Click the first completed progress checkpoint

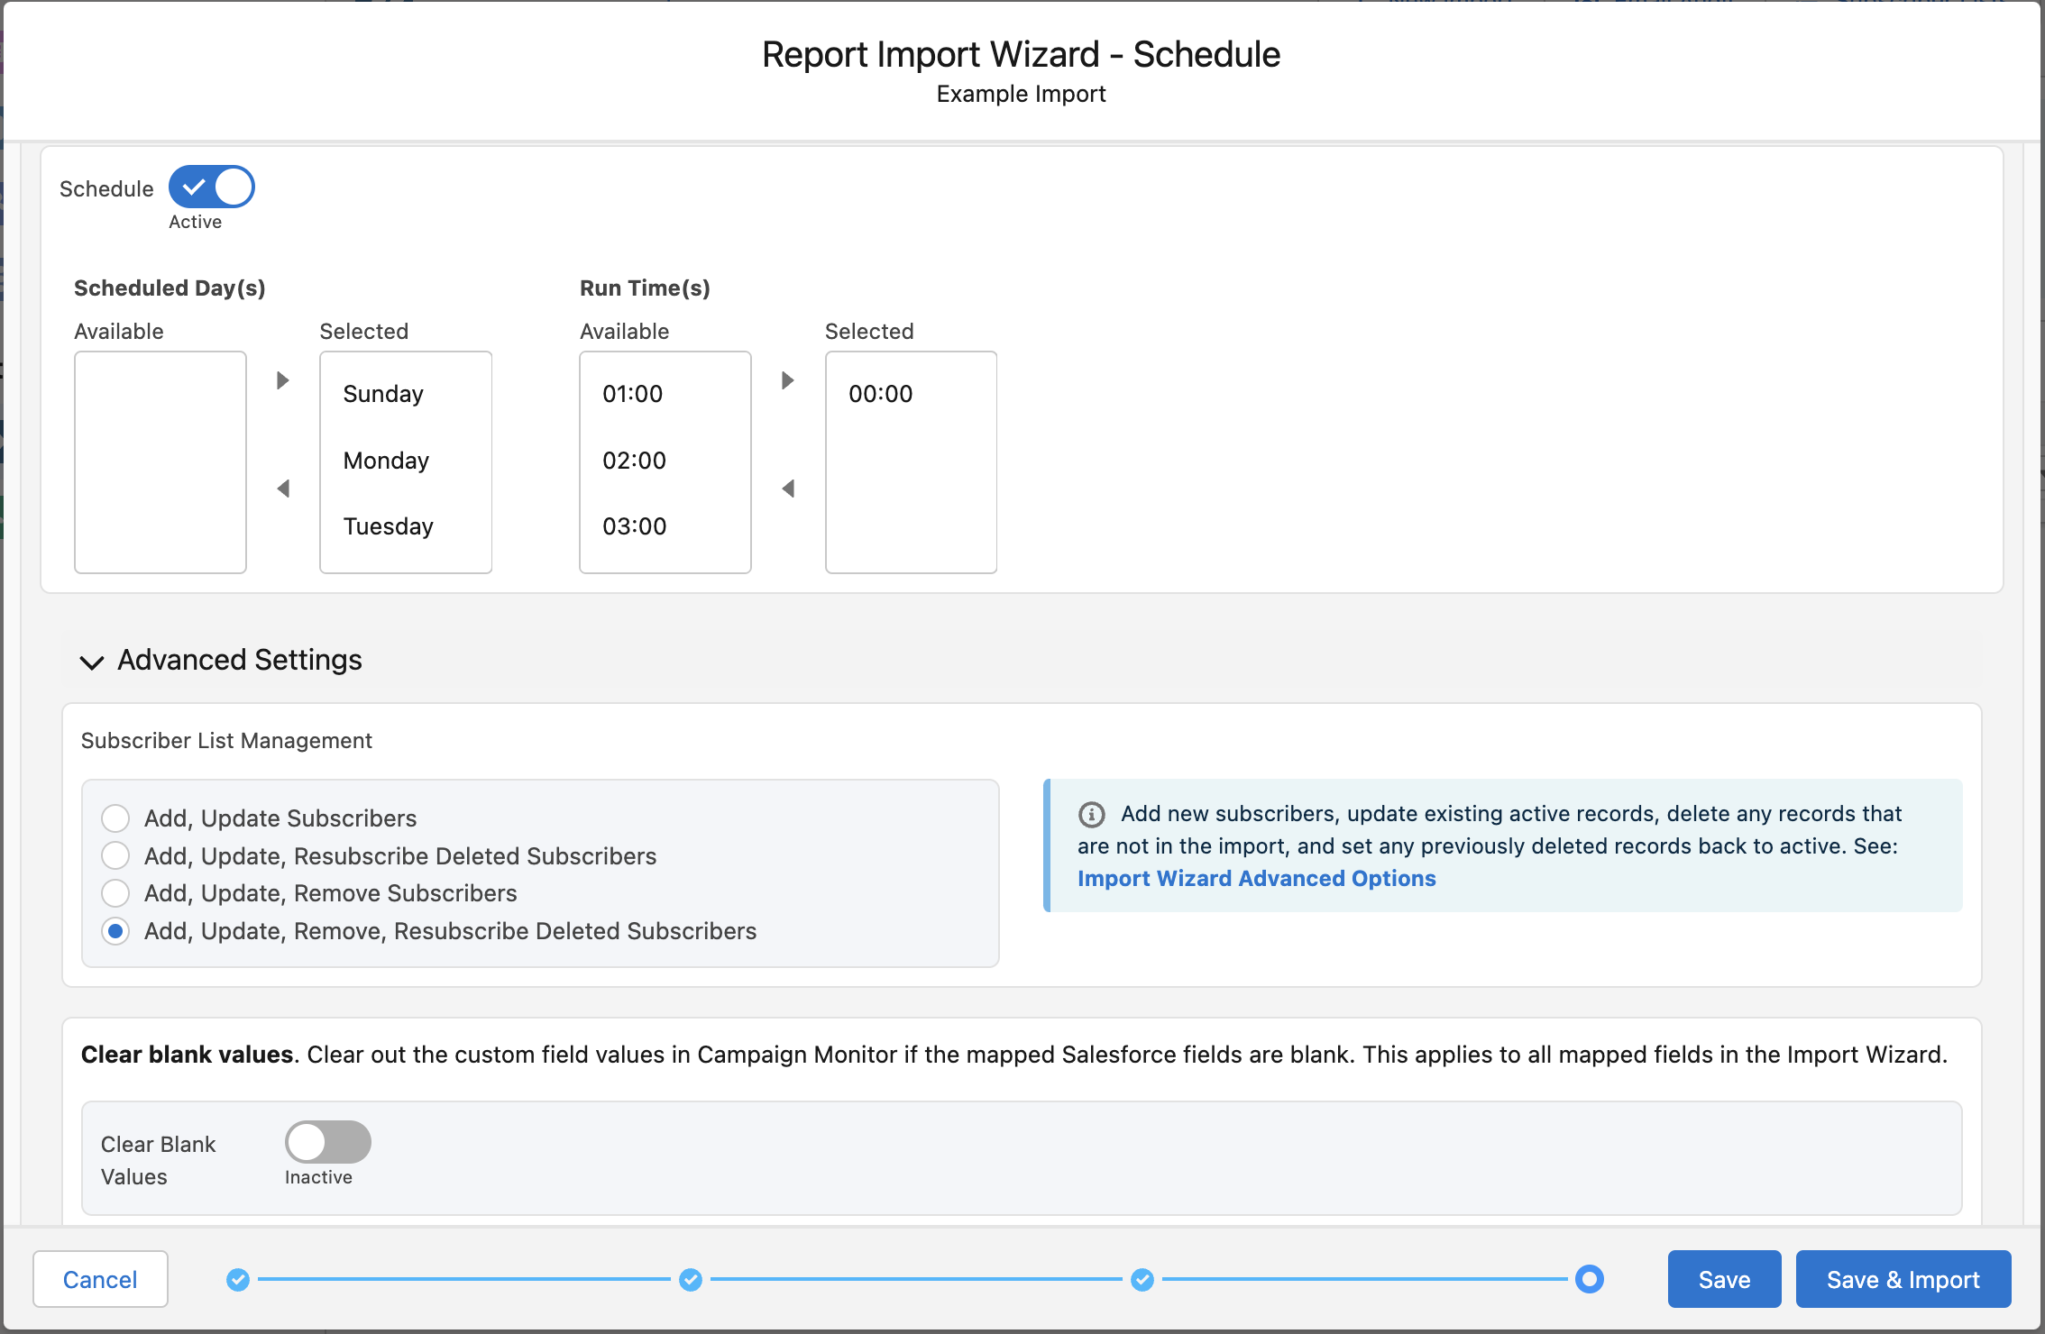pyautogui.click(x=238, y=1279)
